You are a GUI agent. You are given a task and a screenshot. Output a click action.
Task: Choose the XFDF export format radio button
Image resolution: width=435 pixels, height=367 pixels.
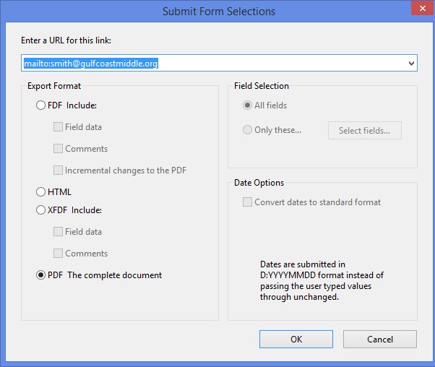[x=41, y=210]
